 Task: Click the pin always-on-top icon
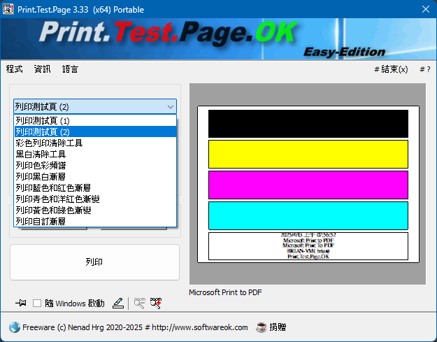click(22, 303)
